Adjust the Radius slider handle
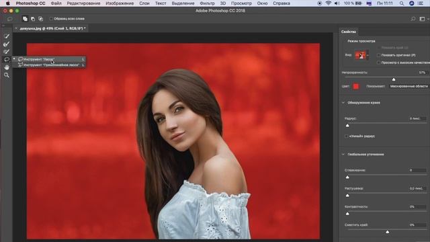 coord(347,126)
